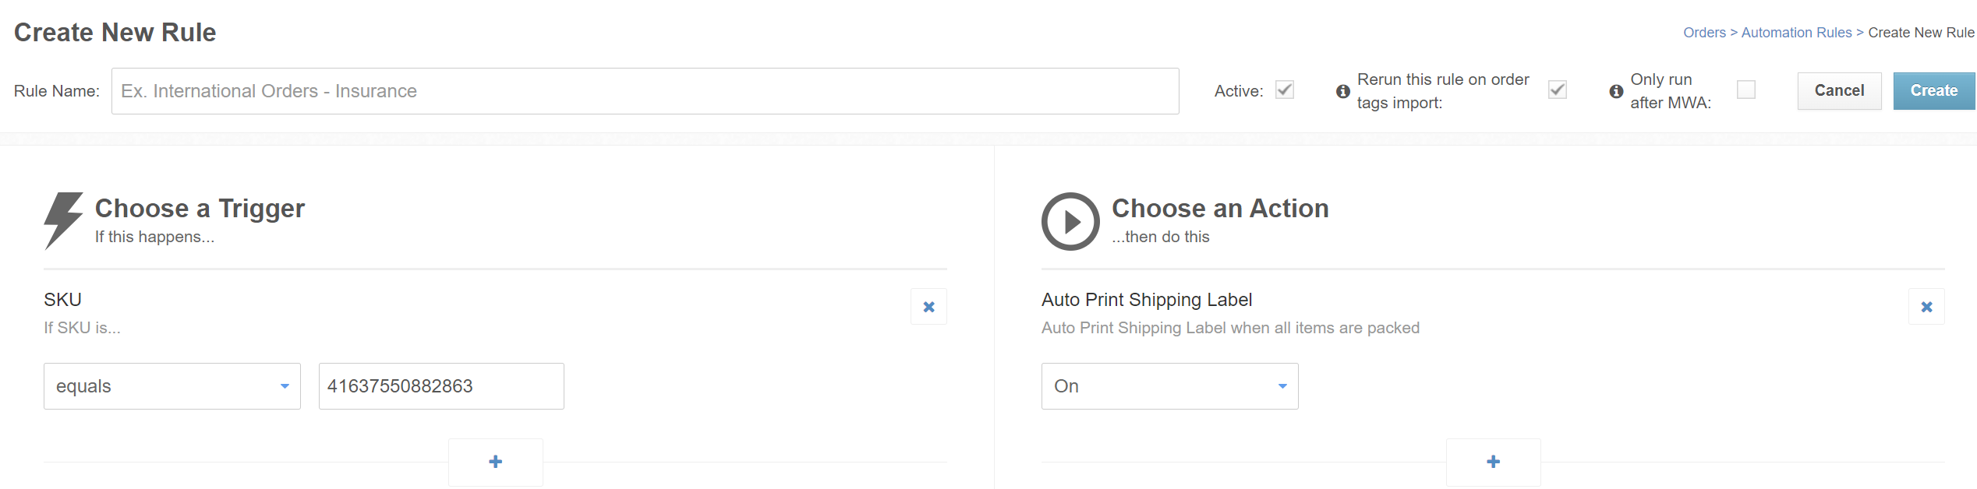Enable Only run after MWA checkbox
The image size is (1977, 489).
click(1746, 90)
